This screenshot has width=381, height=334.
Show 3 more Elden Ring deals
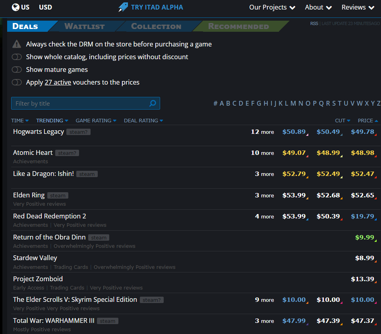tap(264, 195)
